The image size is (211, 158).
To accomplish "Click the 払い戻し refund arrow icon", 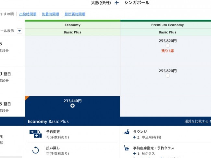I will point(35,150).
